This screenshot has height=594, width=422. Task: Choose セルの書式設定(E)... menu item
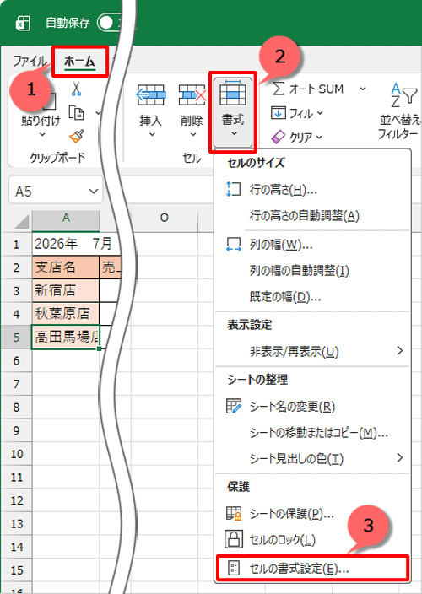coord(313,568)
